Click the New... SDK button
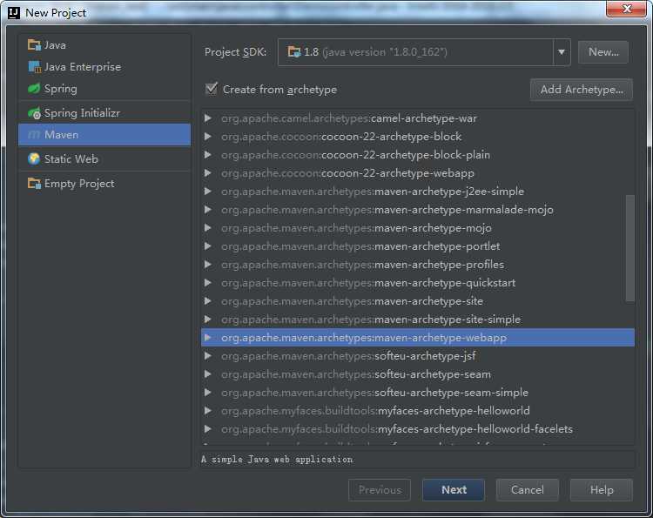Viewport: 653px width, 518px height. pos(603,52)
